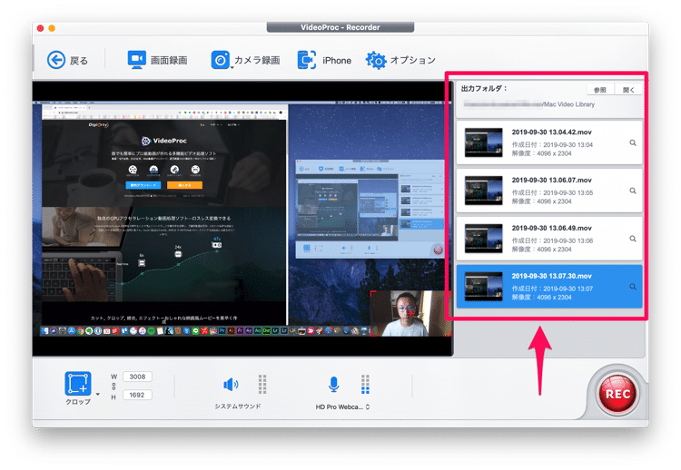Click 開く to open output folder
This screenshot has width=681, height=470.
[628, 90]
